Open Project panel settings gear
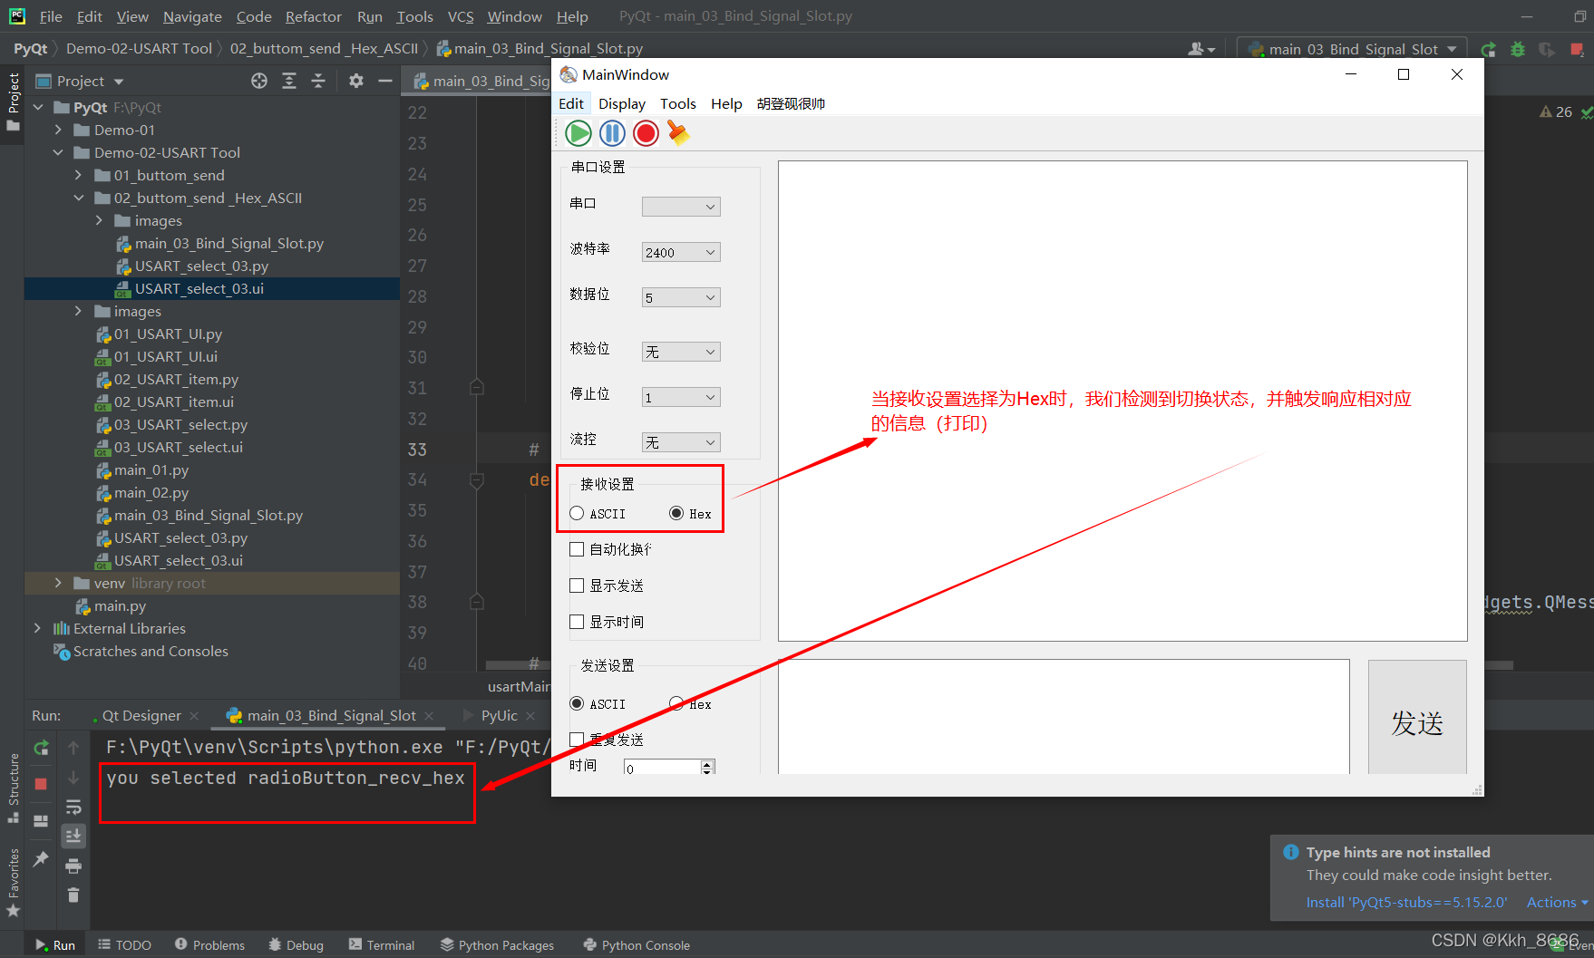 click(356, 81)
